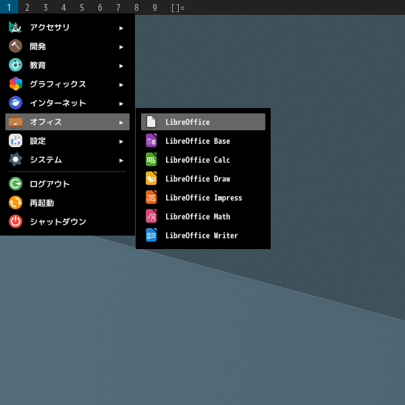Click the インターネット globe icon

[16, 103]
